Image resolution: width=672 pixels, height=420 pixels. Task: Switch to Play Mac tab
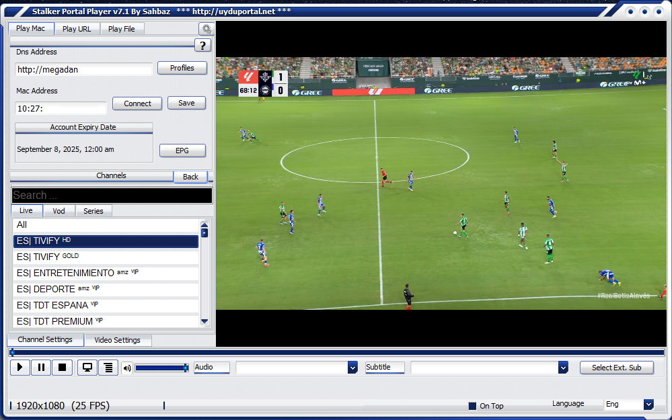31,28
